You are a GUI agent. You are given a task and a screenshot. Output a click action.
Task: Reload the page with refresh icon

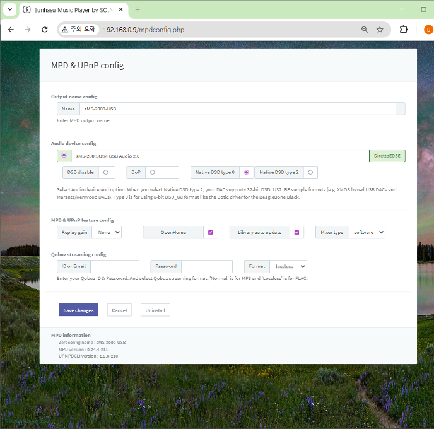(x=45, y=30)
